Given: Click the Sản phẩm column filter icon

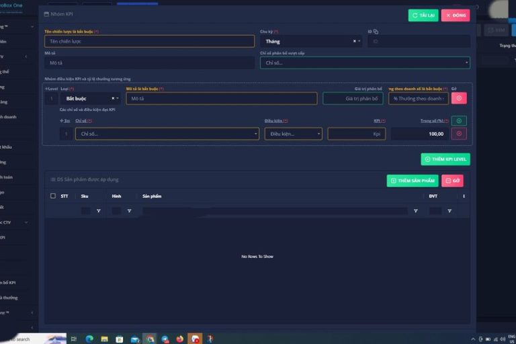Looking at the screenshot, I should [415, 211].
